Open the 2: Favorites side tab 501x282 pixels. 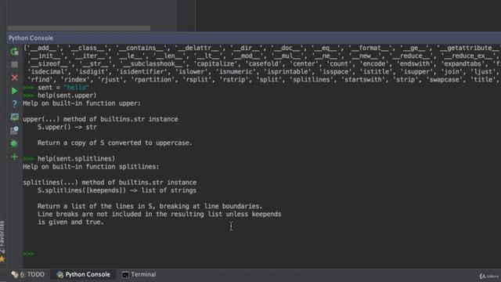(x=2, y=237)
